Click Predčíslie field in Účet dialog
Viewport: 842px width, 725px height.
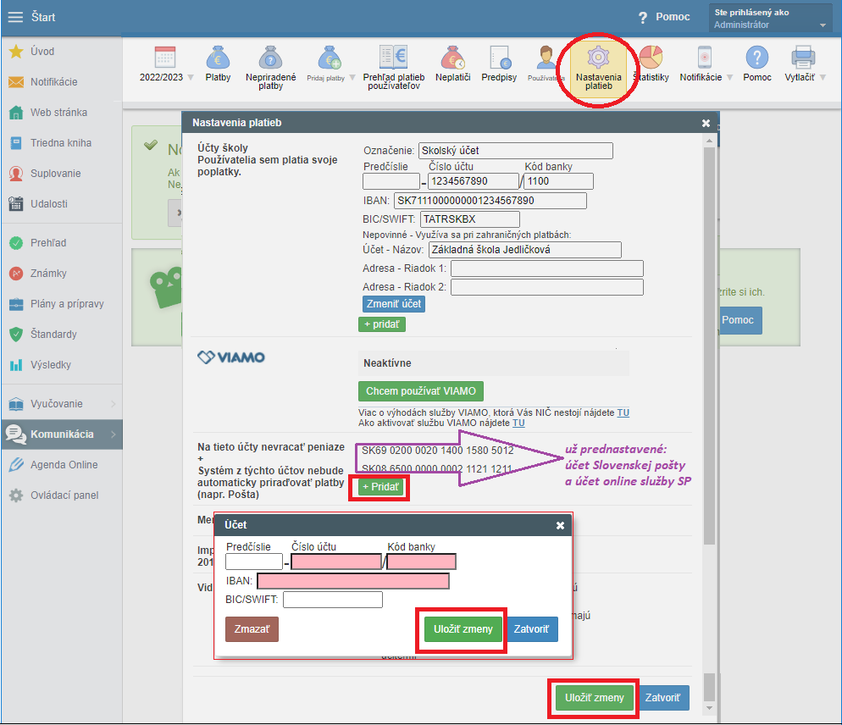coord(254,562)
